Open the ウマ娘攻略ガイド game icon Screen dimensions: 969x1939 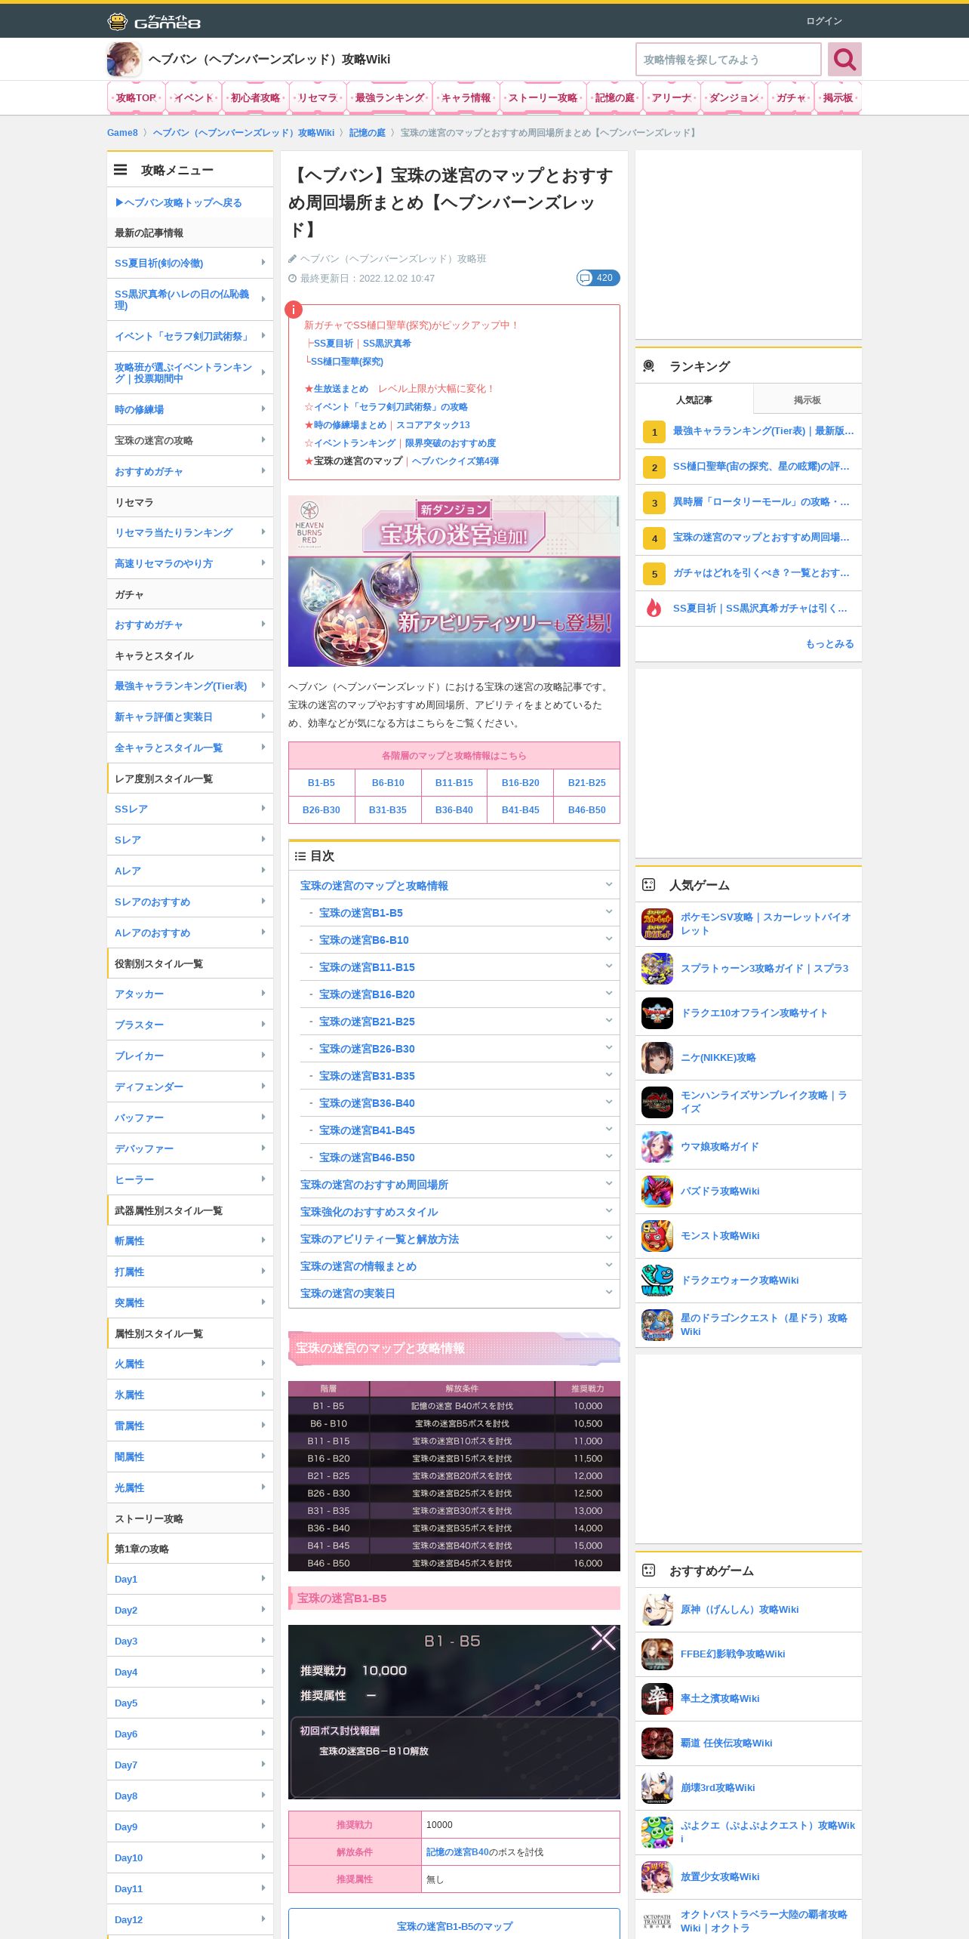pos(657,1147)
